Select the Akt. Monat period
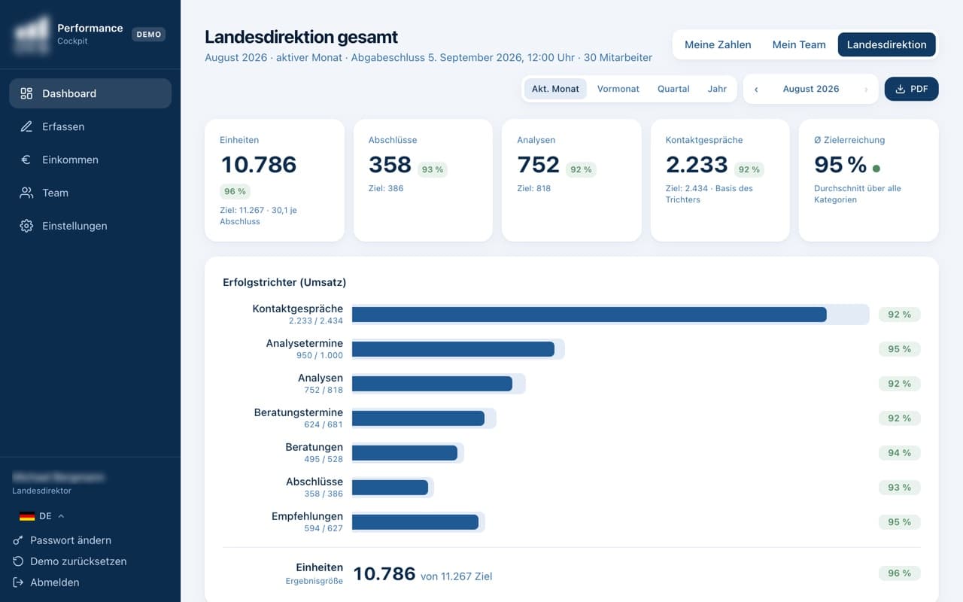This screenshot has height=602, width=963. point(555,89)
